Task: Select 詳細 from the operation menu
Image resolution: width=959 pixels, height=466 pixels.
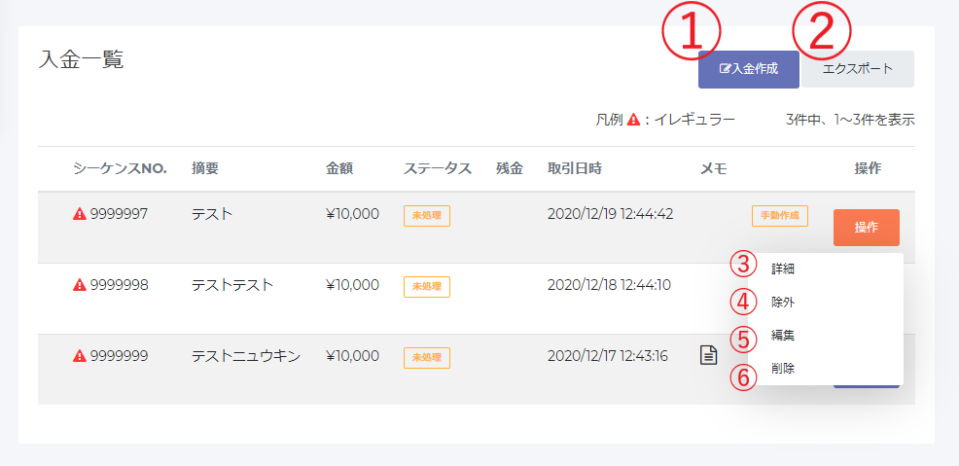Action: point(783,269)
